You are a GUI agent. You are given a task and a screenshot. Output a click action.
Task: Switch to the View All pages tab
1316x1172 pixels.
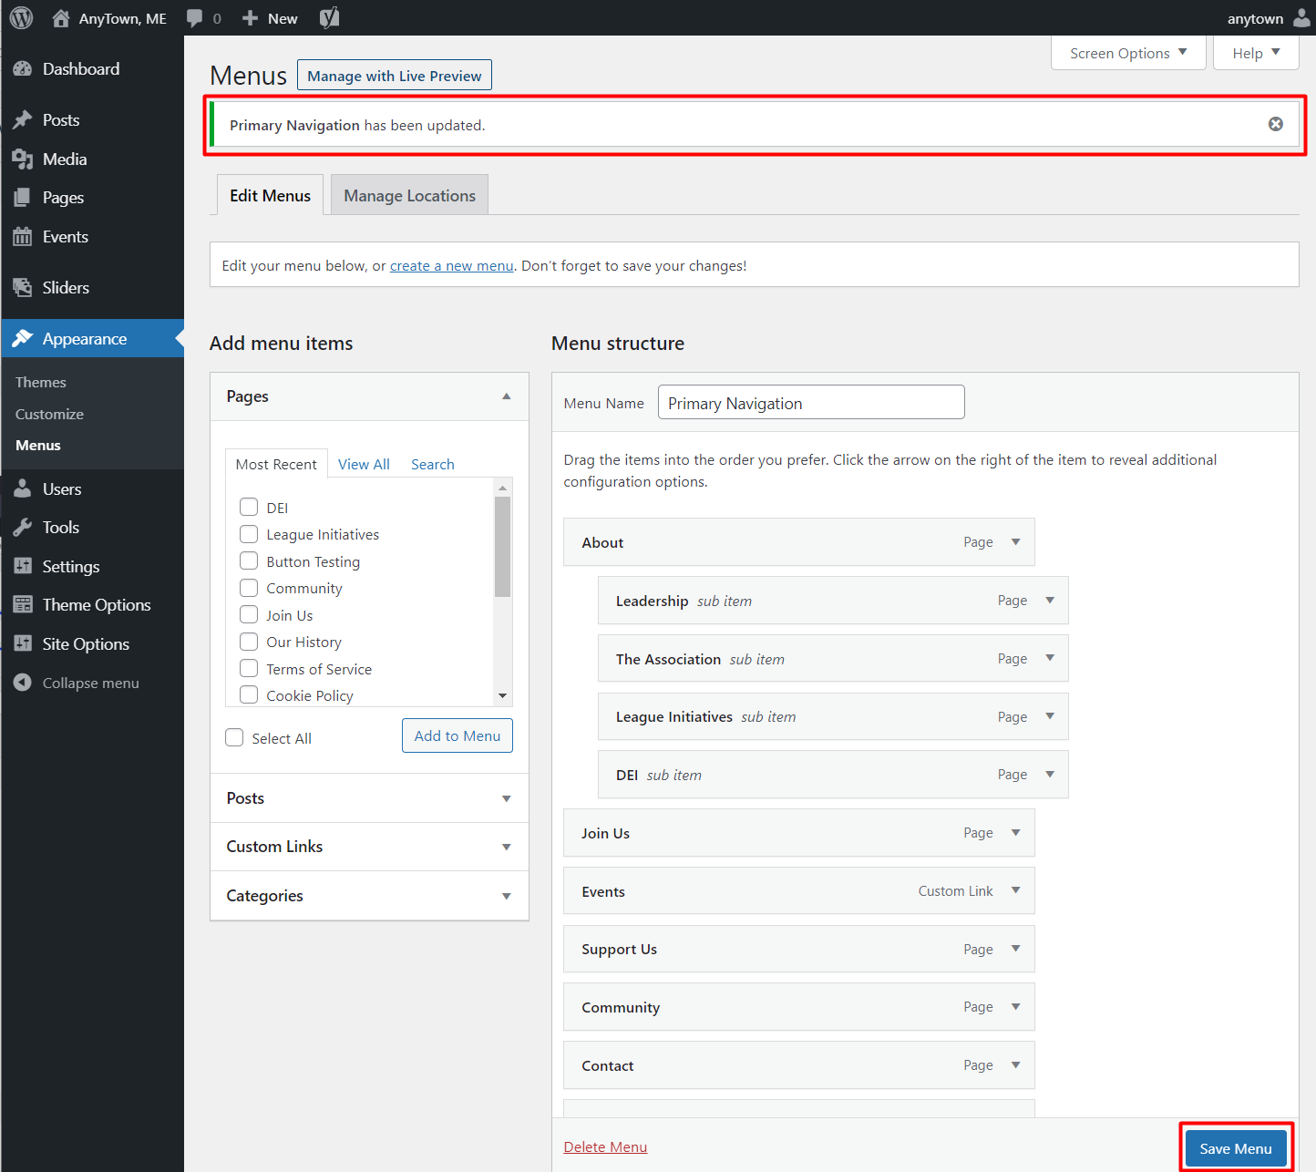pos(364,464)
